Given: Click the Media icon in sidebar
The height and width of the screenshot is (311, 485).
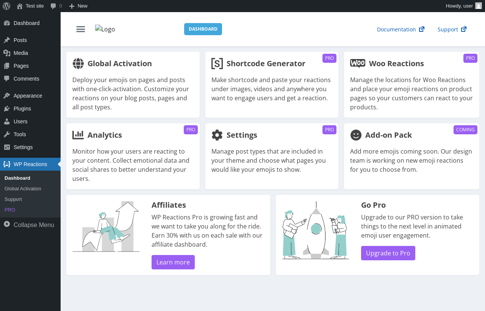Looking at the screenshot, I should 7,53.
